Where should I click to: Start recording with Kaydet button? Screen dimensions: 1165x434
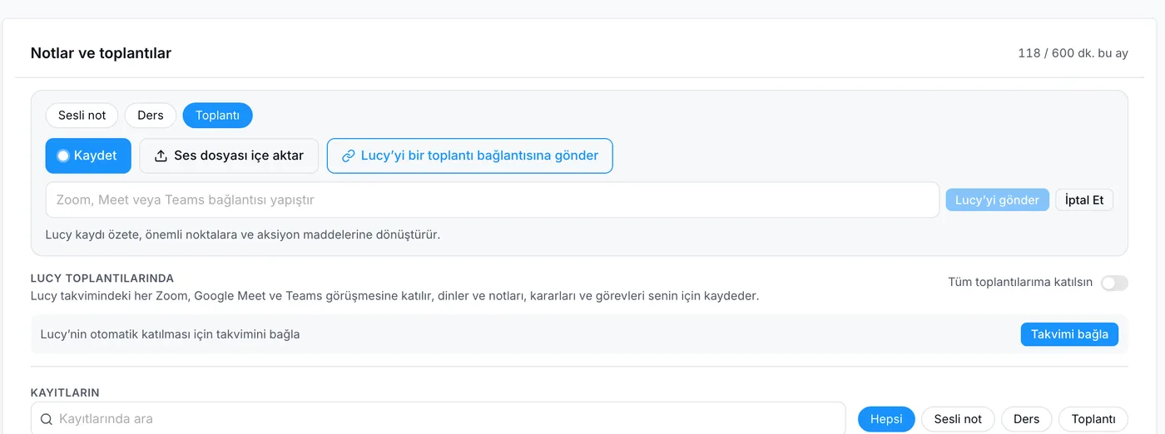88,155
